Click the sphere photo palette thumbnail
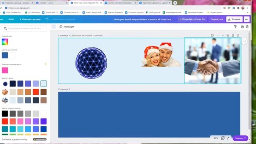The image size is (256, 144). 5,84
